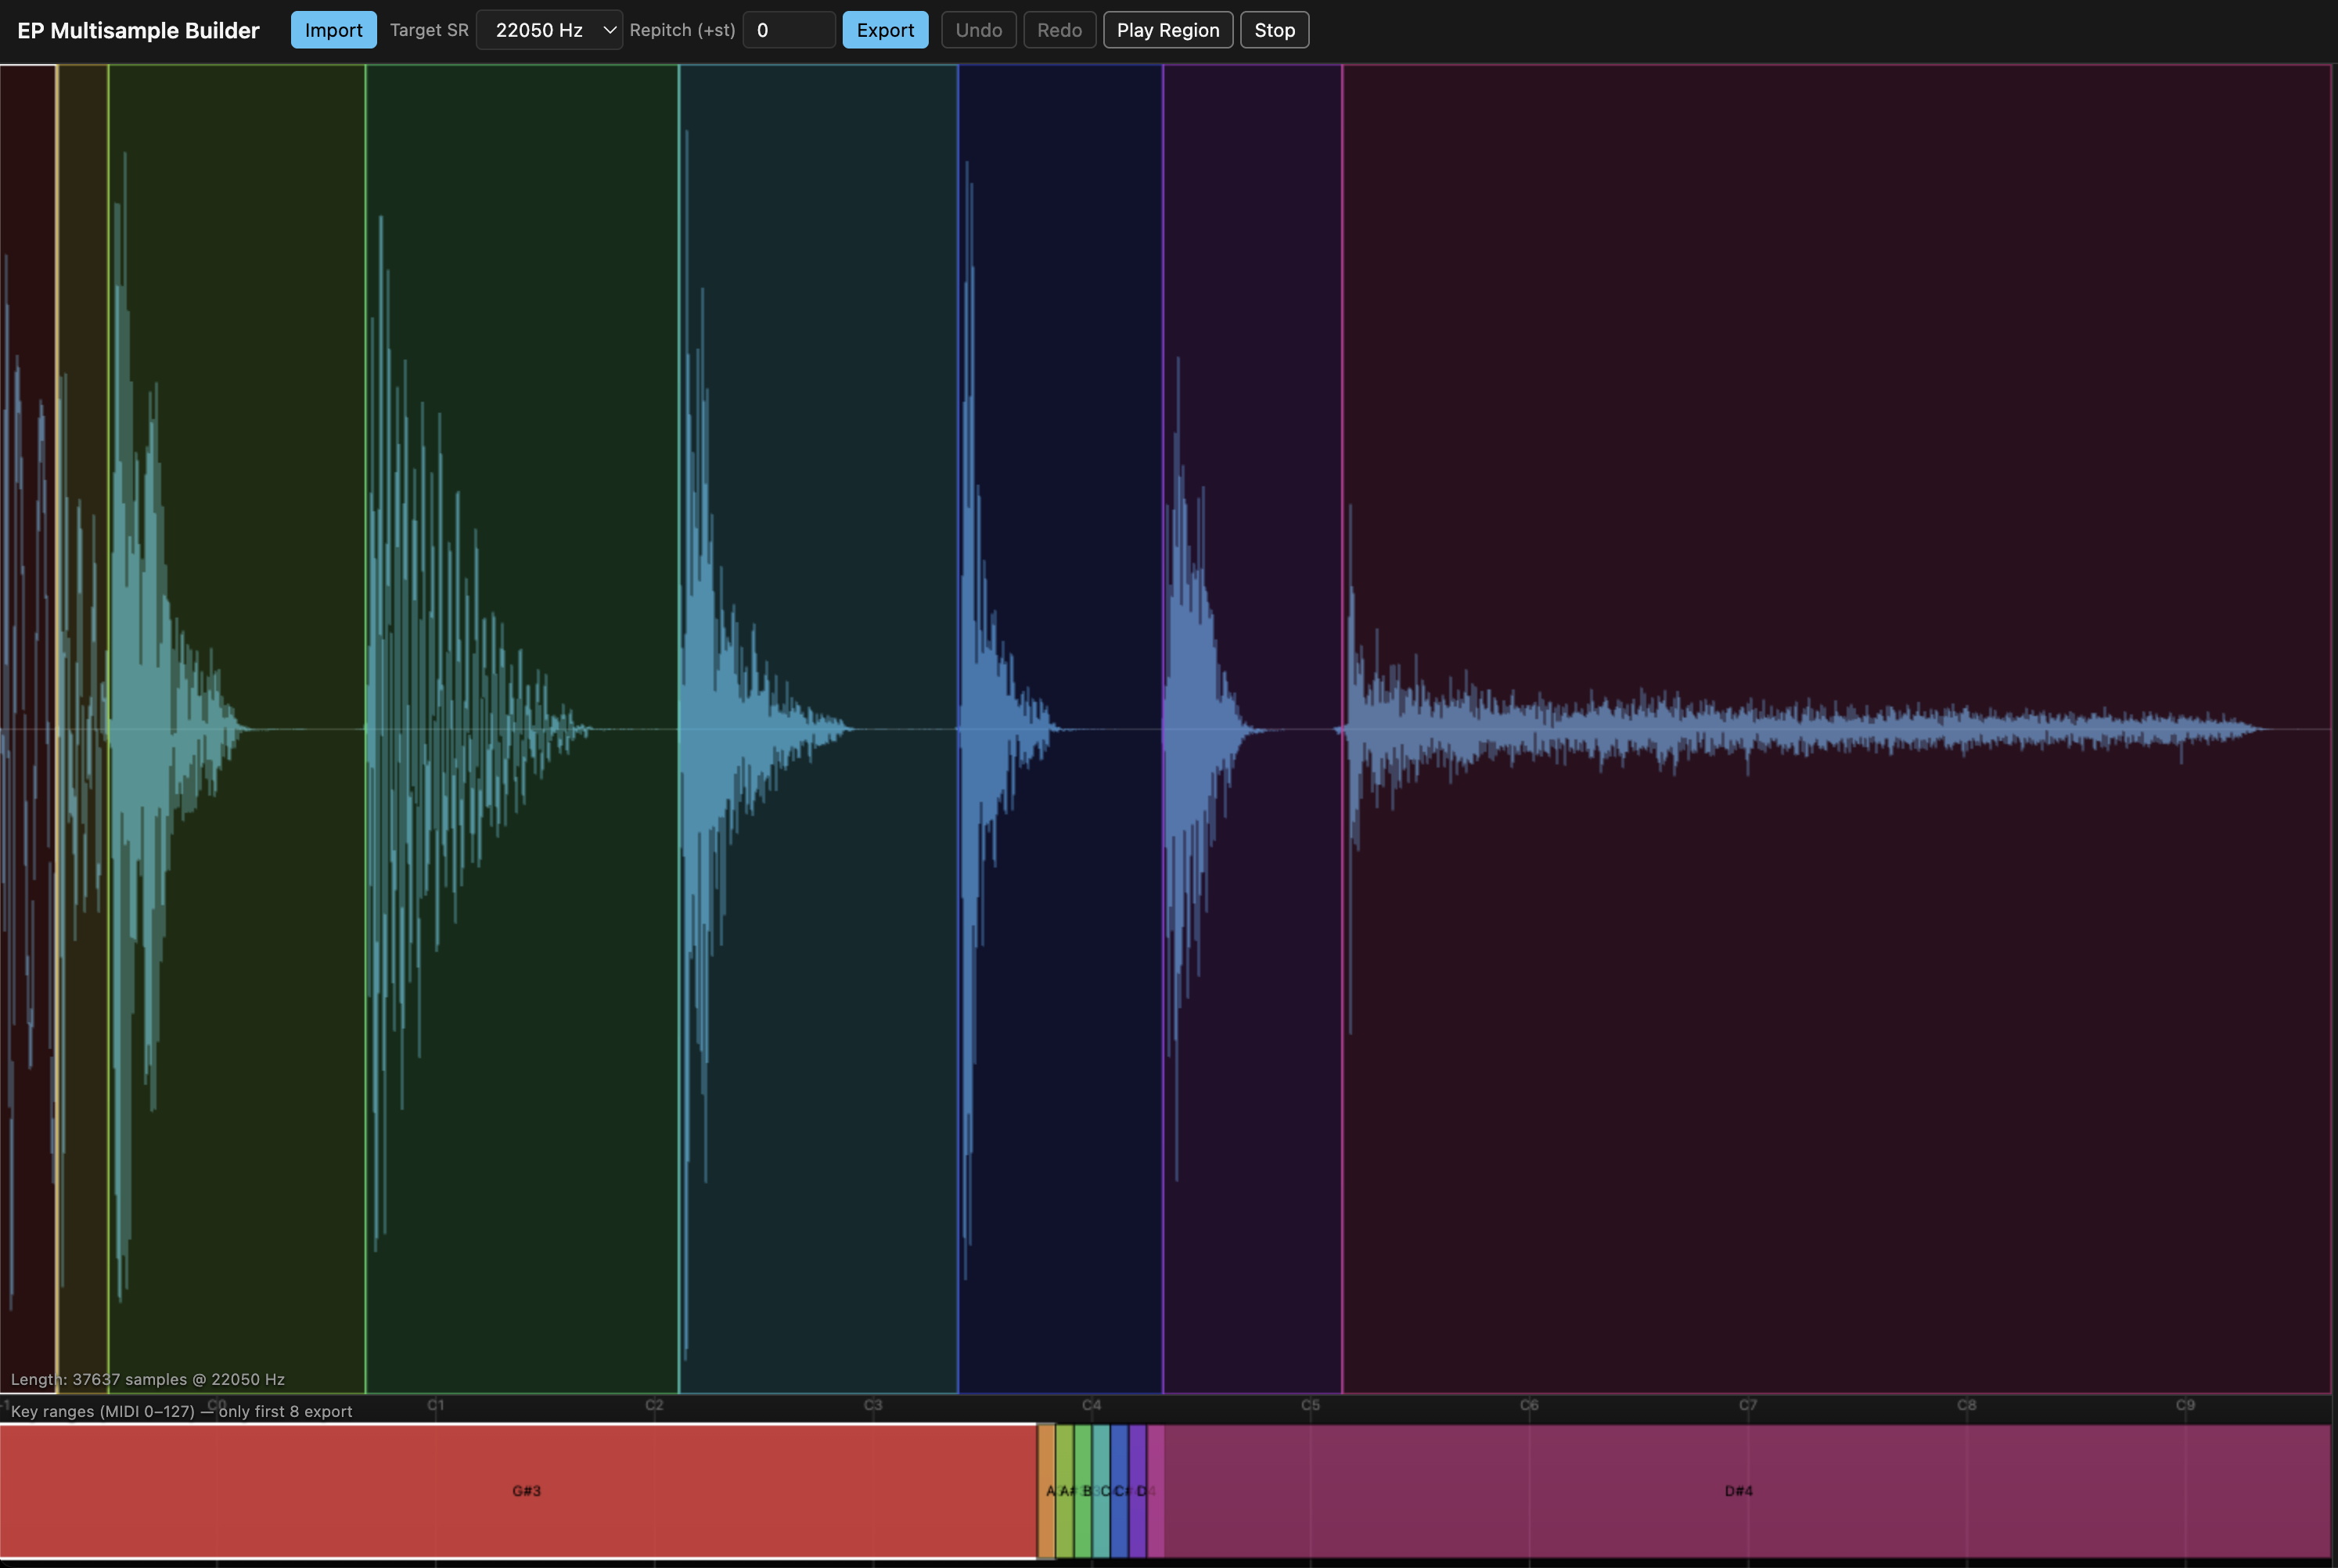Start playback with Play Region
This screenshot has width=2338, height=1568.
(1167, 30)
